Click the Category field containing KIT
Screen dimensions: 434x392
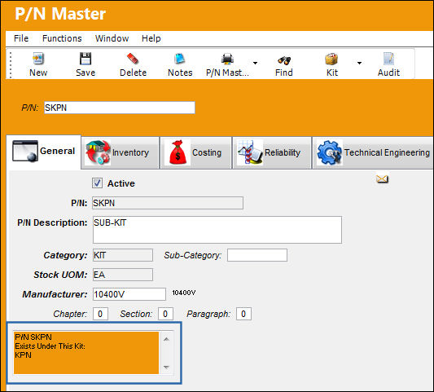click(123, 255)
